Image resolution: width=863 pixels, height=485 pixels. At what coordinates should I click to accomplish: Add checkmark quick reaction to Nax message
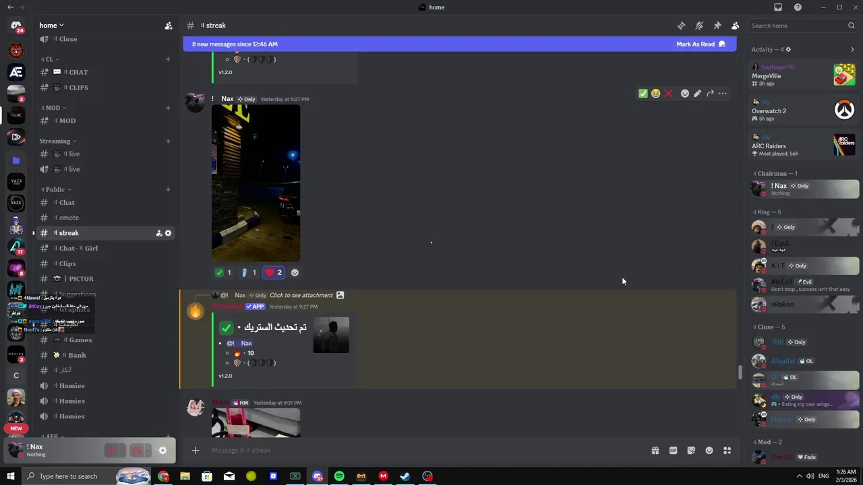tap(643, 94)
